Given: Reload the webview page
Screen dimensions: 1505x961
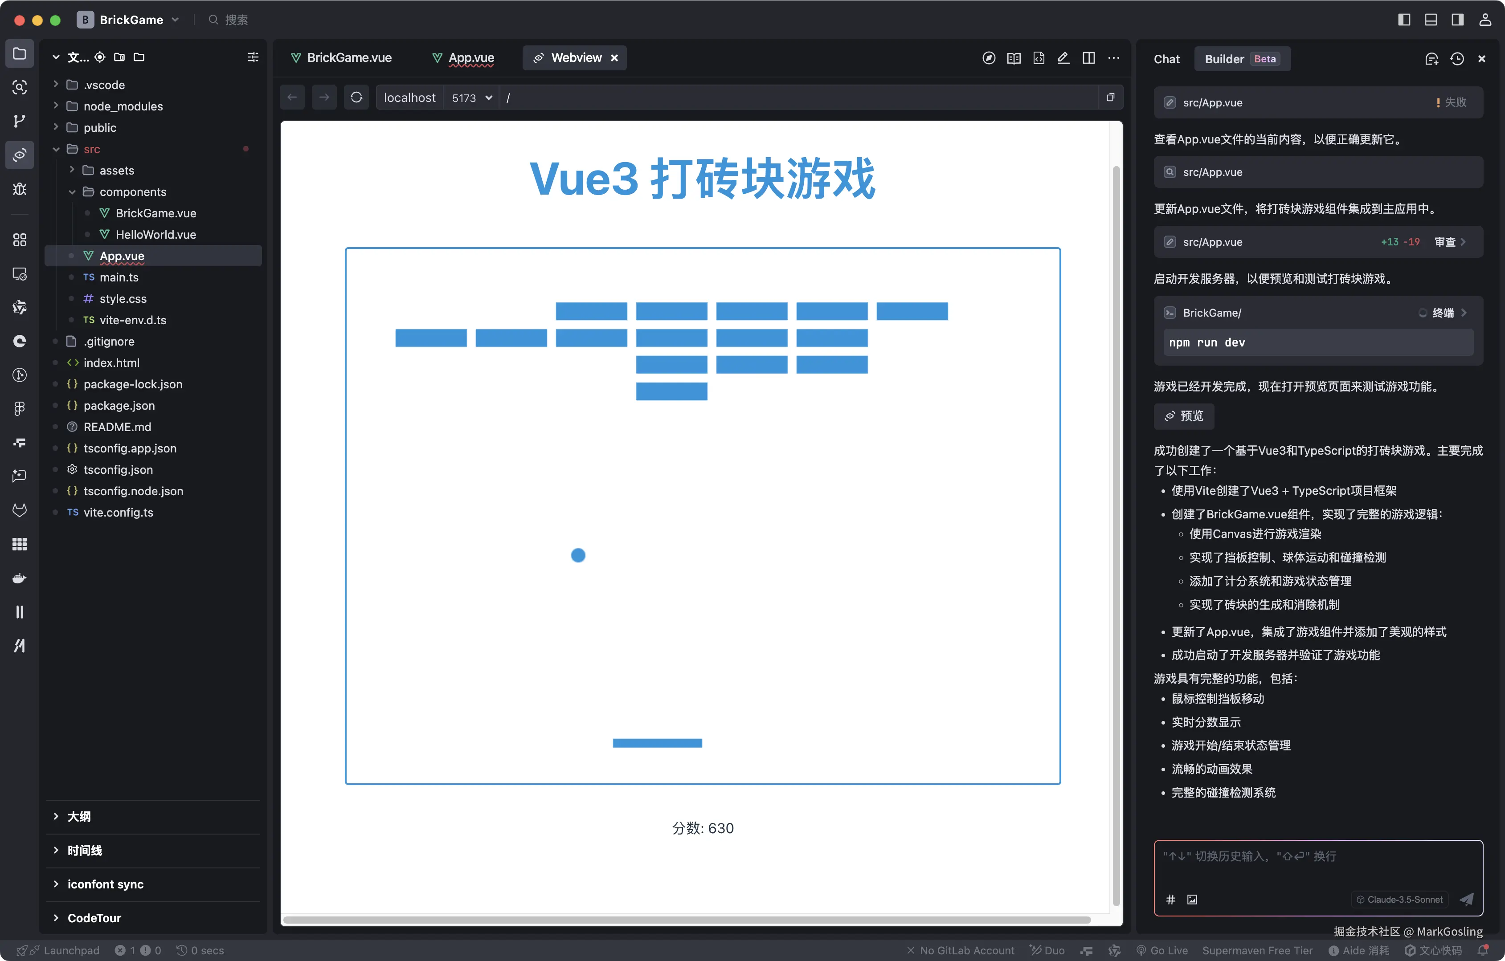Looking at the screenshot, I should [356, 98].
